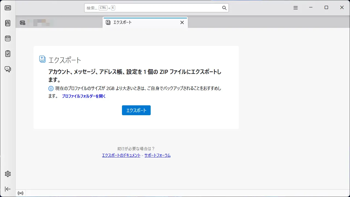This screenshot has height=197, width=350.
Task: Select the エクスポート tab
Action: [x=122, y=22]
